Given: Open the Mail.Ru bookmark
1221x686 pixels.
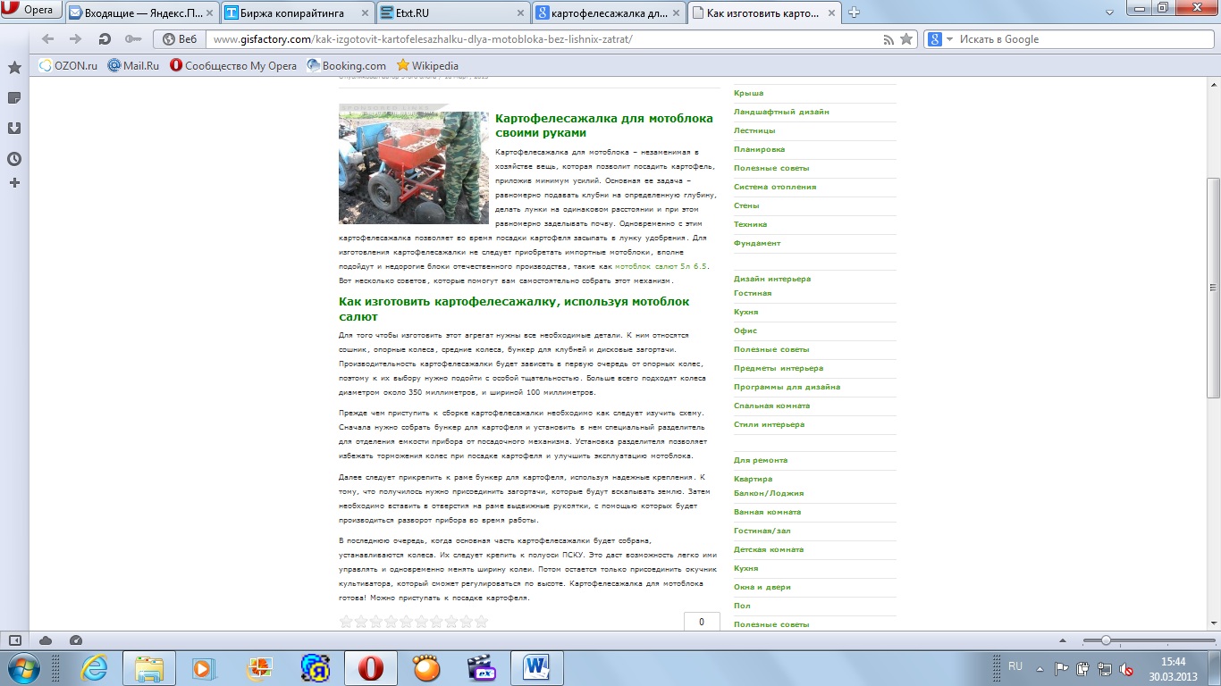Looking at the screenshot, I should pos(133,65).
